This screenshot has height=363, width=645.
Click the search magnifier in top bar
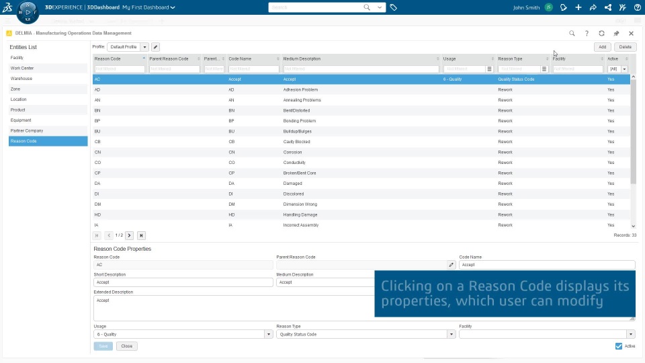pyautogui.click(x=367, y=7)
